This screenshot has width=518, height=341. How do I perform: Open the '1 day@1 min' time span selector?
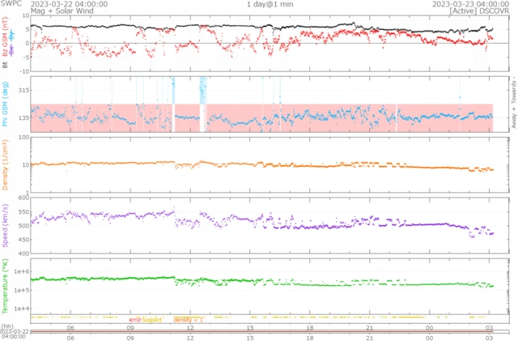pos(270,4)
